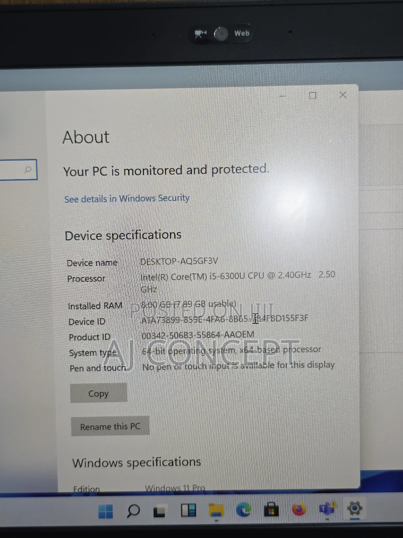This screenshot has width=403, height=538.
Task: Click the Pen and touch label
Action: (98, 368)
